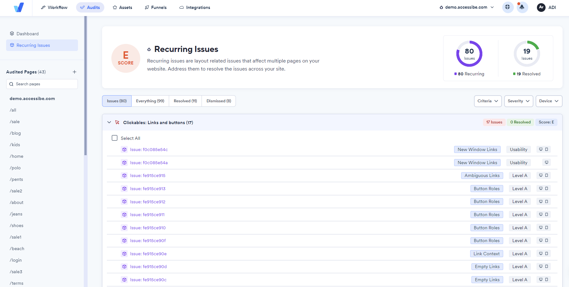Click inside the Search pages field
Viewport: 569px width, 287px height.
pos(42,84)
